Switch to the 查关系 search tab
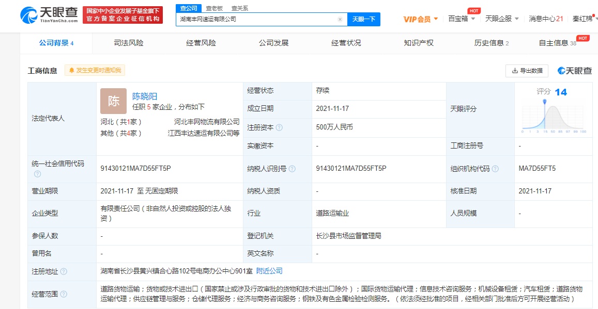This screenshot has width=598, height=309. [x=239, y=8]
